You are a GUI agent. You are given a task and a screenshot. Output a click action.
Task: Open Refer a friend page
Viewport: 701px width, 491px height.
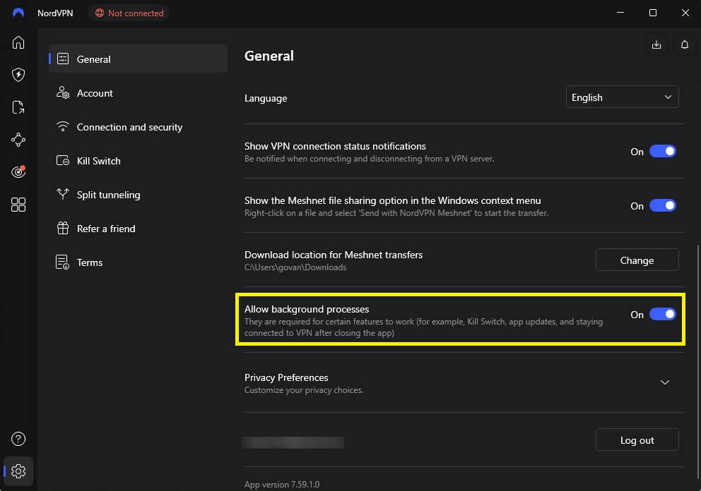(x=138, y=229)
